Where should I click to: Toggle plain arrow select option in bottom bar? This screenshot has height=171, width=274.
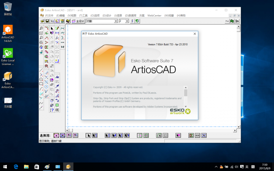coord(88,135)
